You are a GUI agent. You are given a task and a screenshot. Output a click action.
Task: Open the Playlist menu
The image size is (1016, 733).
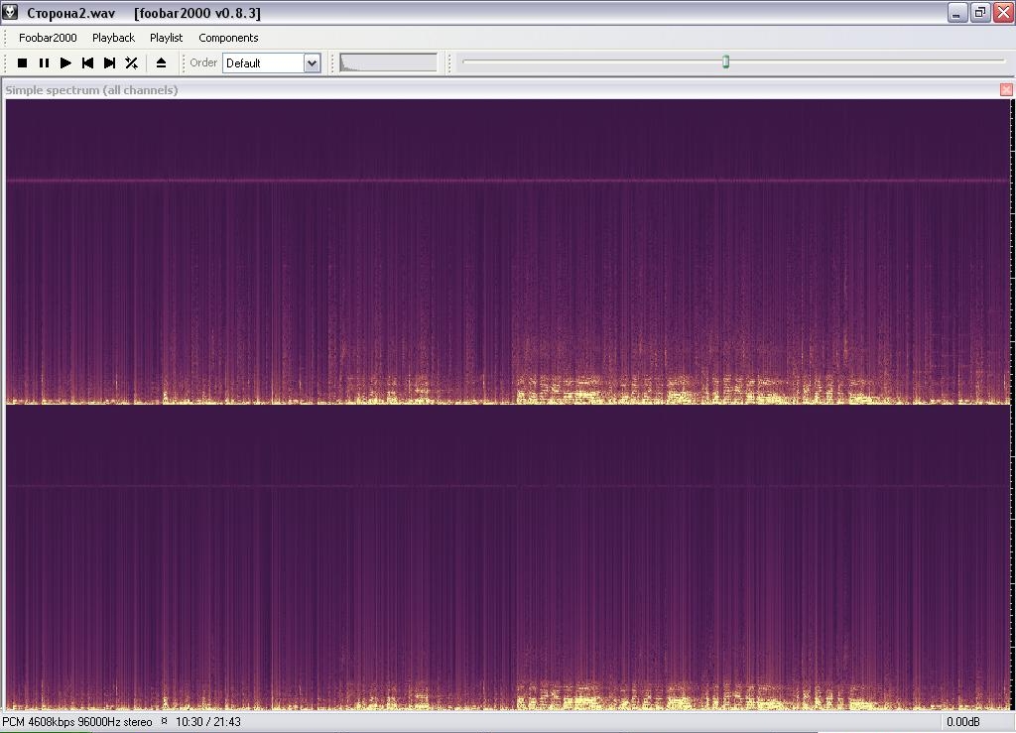click(166, 38)
